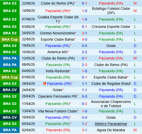Click the W result on 02/04/25
Viewport: 142px width, 134px height.
coord(135,130)
